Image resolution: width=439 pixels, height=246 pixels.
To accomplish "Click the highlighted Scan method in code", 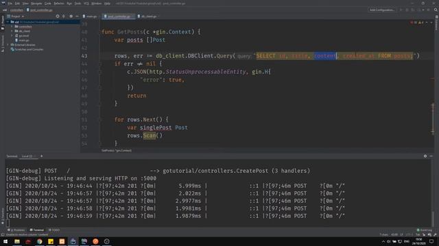I will 150,135.
